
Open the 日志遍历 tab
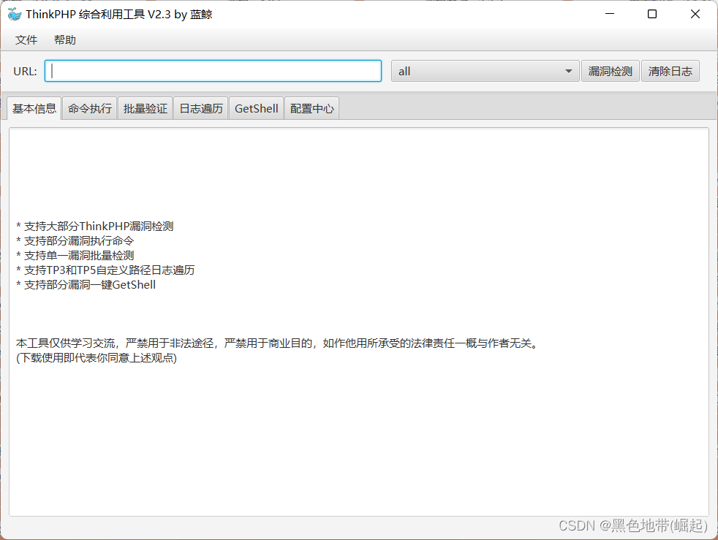click(x=200, y=107)
